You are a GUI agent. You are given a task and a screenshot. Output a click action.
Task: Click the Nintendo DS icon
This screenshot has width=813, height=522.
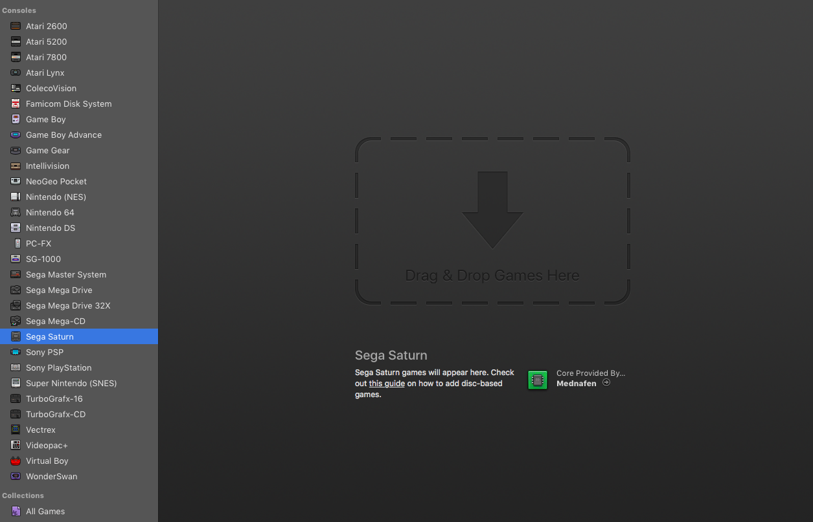pos(16,228)
